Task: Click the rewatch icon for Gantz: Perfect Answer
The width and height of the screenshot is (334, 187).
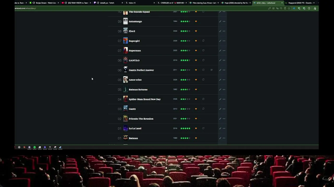Action: pyautogui.click(x=203, y=70)
